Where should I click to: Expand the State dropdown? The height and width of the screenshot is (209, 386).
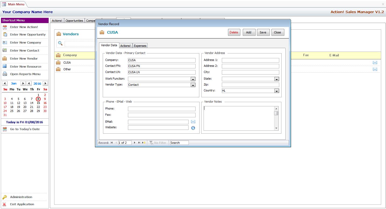pos(277,79)
